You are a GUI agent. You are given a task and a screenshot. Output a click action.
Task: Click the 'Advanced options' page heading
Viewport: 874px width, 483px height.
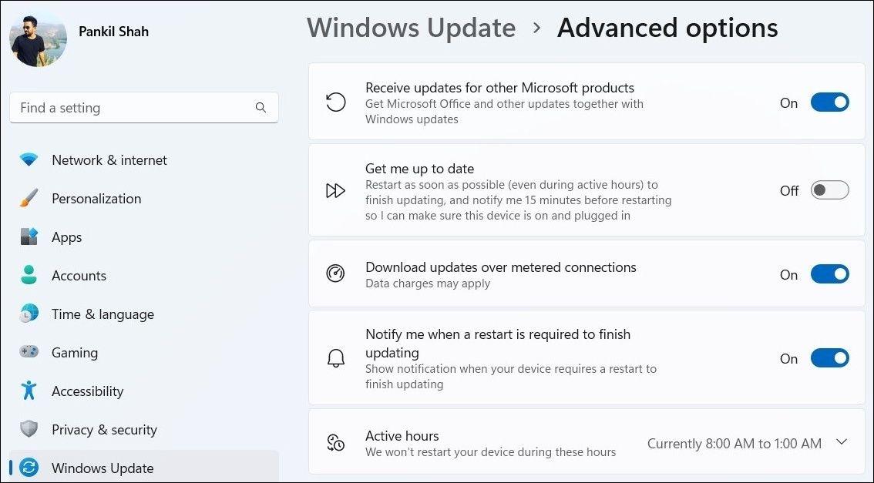point(667,28)
